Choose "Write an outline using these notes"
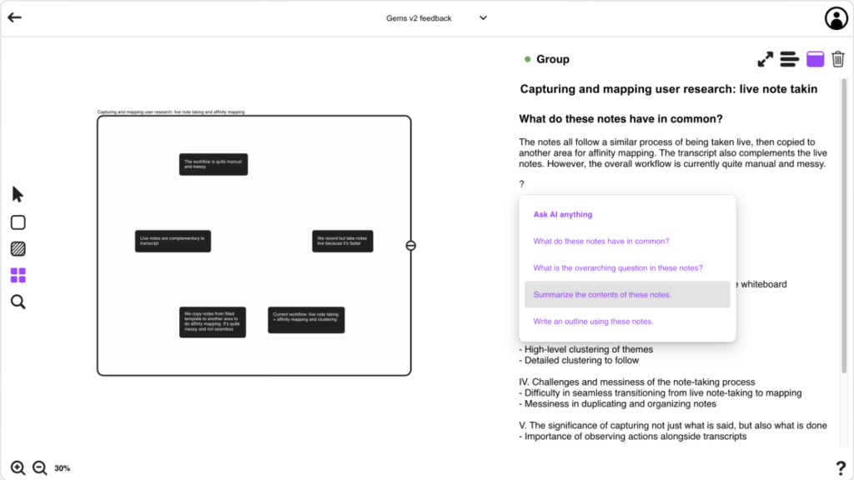The image size is (854, 480). point(593,321)
